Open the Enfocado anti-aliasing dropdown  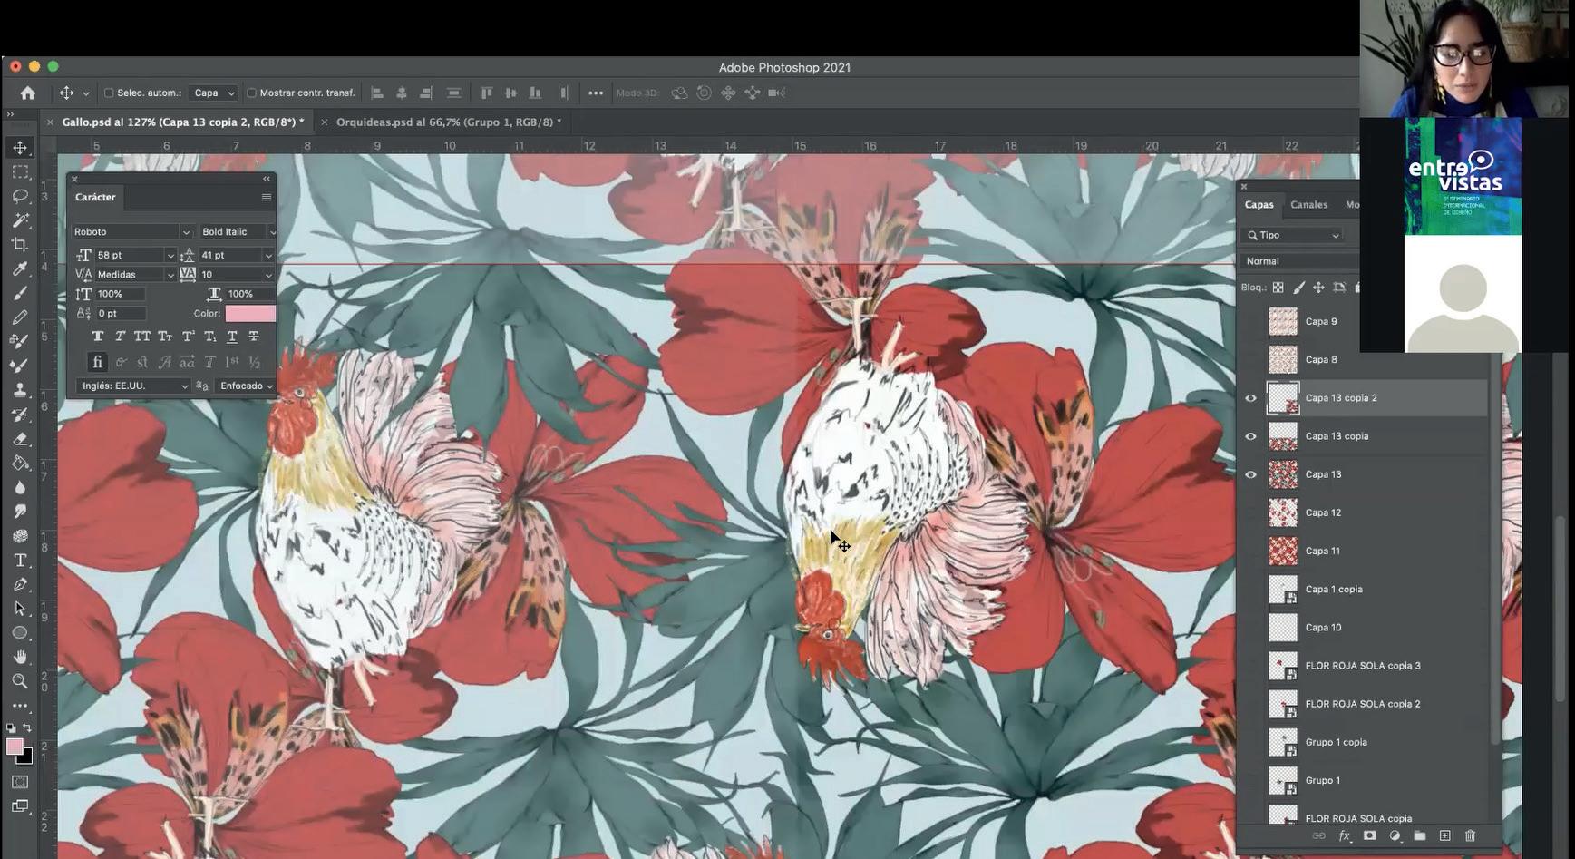coord(246,386)
